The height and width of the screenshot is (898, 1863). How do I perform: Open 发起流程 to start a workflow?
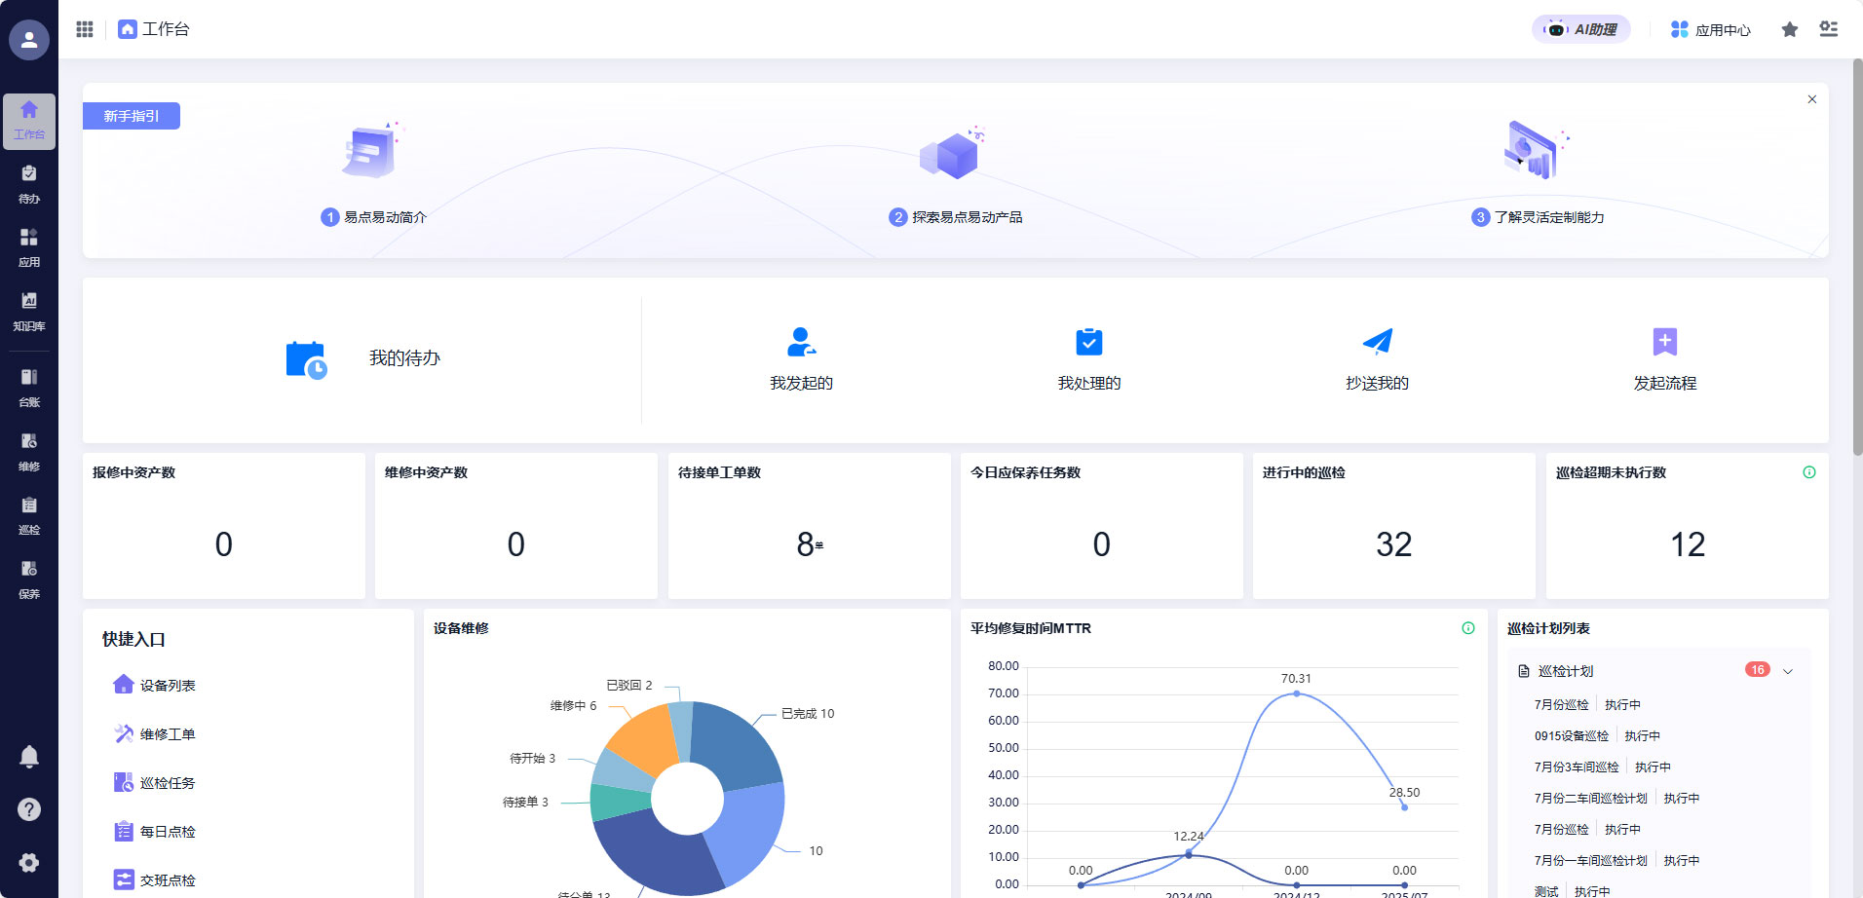tap(1664, 358)
